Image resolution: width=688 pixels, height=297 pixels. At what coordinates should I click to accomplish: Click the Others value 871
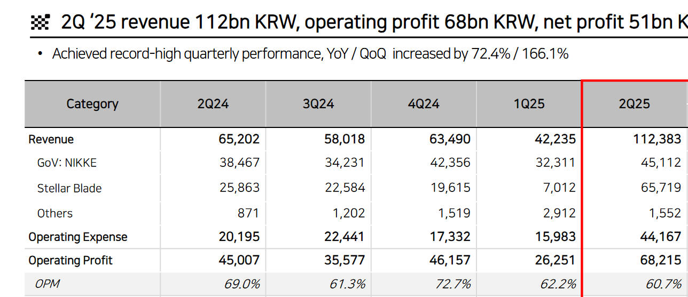(248, 213)
